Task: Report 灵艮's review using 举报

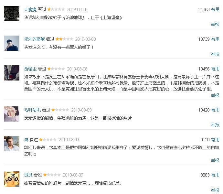Action: [x=215, y=190]
